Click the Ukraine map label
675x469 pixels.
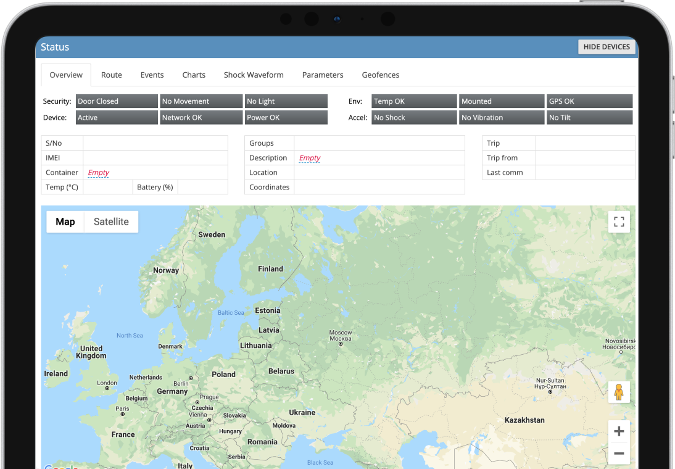tap(302, 412)
